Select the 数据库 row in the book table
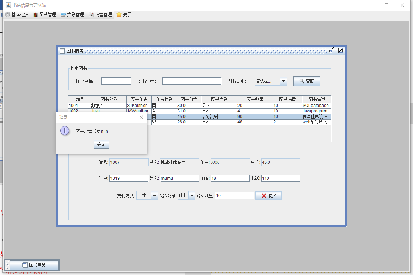Screen dimensions: 413x275 point(172,106)
